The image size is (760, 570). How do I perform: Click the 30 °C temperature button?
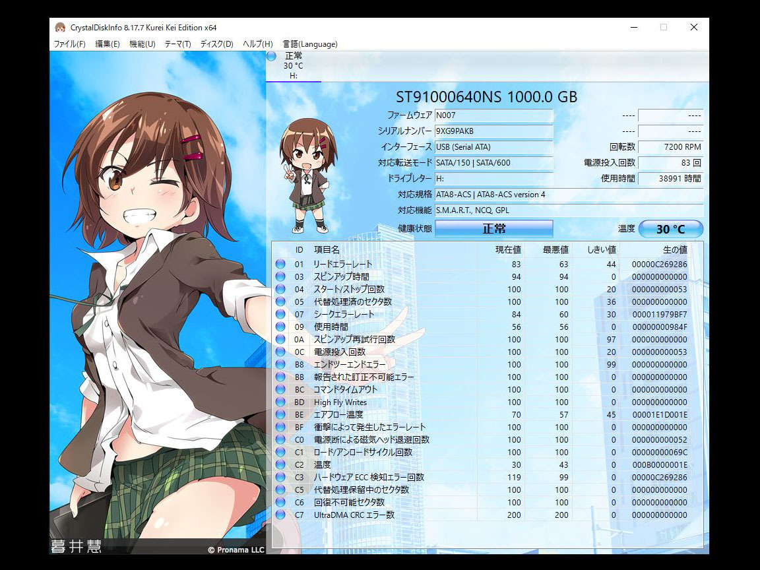pos(671,229)
